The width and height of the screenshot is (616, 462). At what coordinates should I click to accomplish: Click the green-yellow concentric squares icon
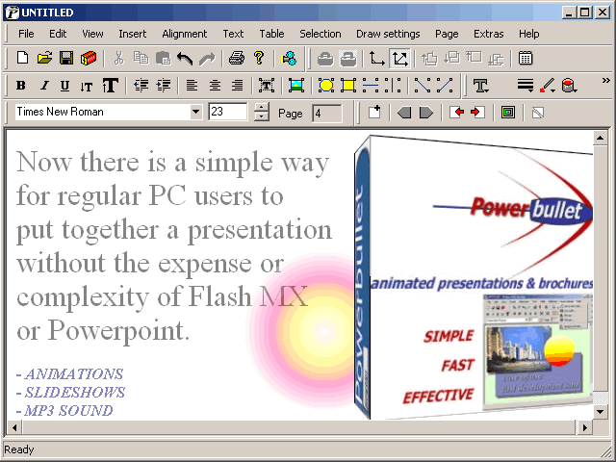(508, 113)
